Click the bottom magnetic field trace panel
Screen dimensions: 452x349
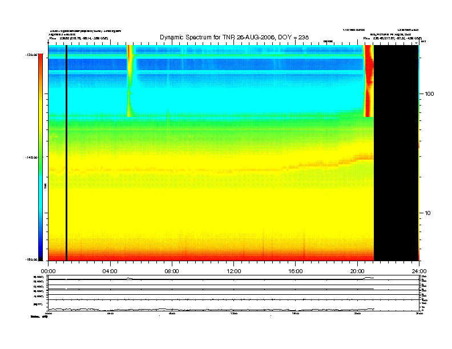233,305
